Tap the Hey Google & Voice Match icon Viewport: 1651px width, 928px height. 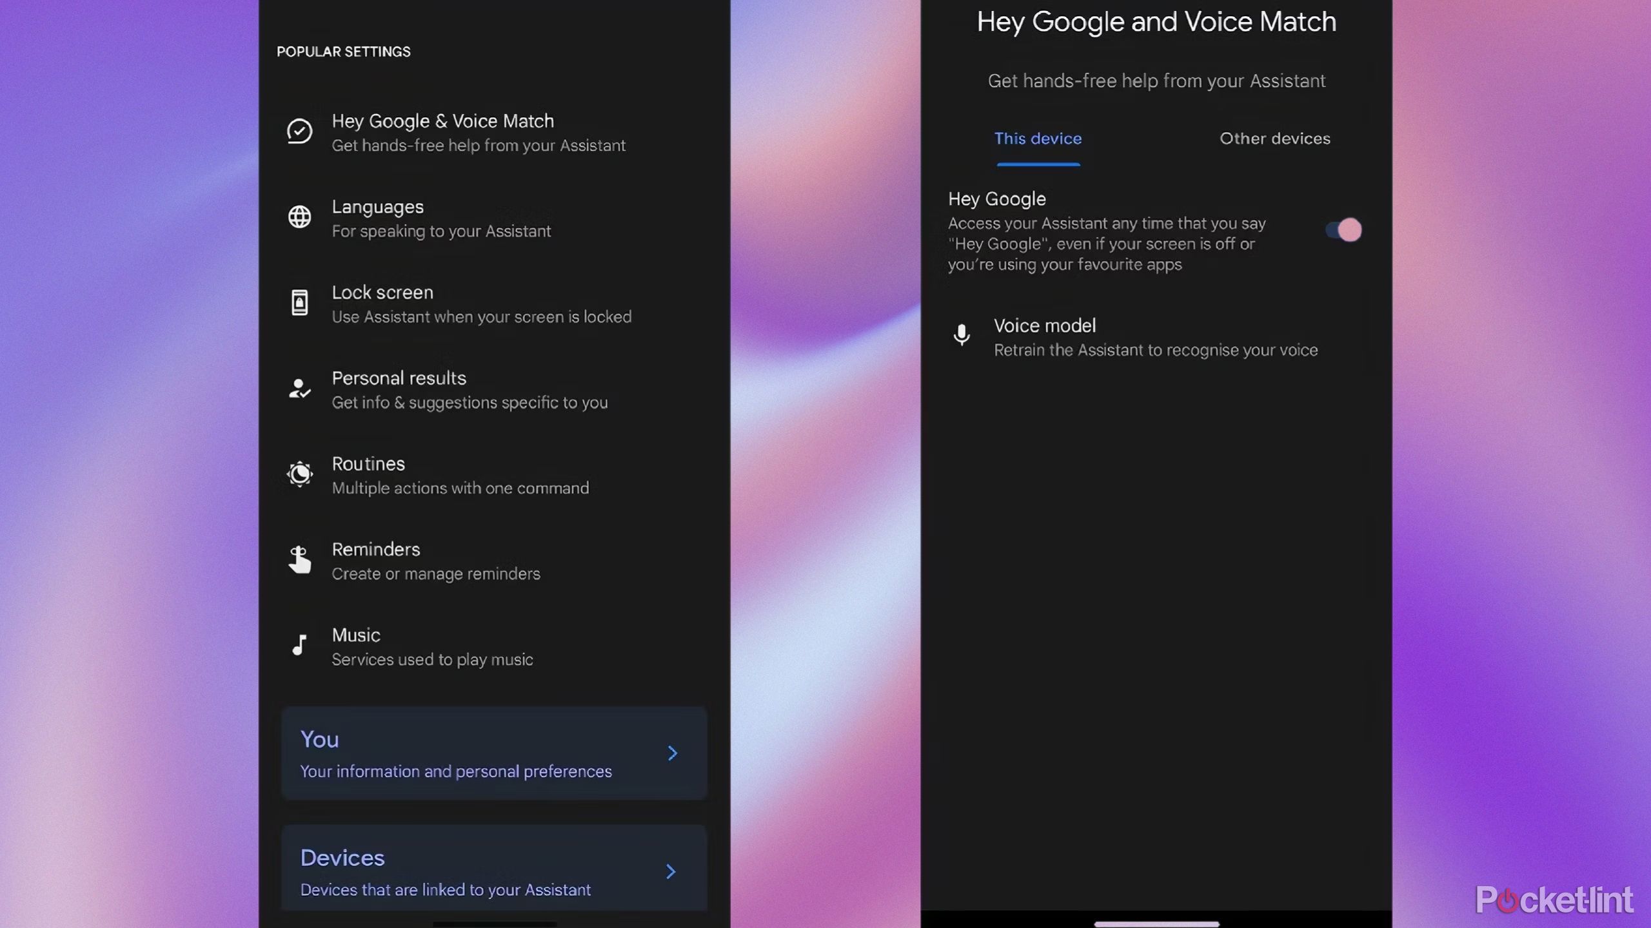tap(299, 131)
